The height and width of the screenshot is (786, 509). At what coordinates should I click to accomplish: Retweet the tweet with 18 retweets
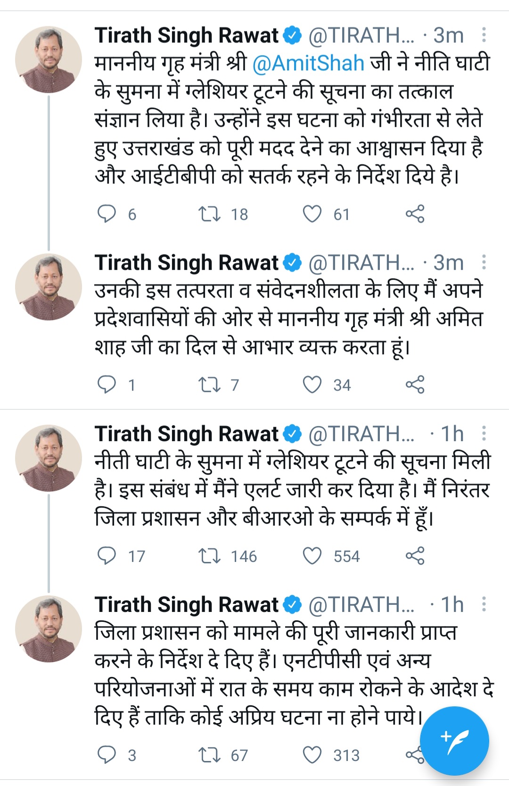[209, 214]
